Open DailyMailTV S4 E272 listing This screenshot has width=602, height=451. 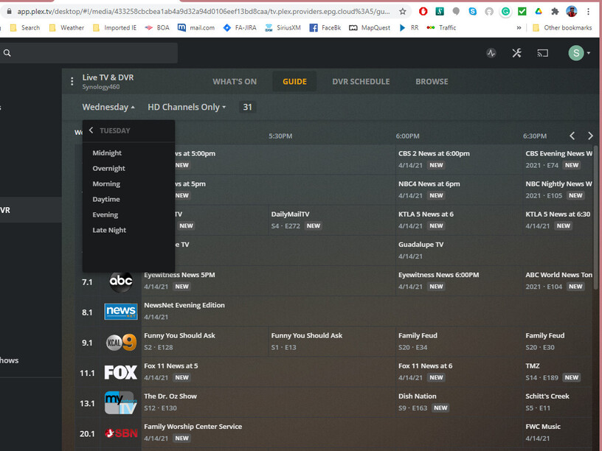332,220
